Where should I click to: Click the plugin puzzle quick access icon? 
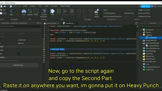point(11,6)
